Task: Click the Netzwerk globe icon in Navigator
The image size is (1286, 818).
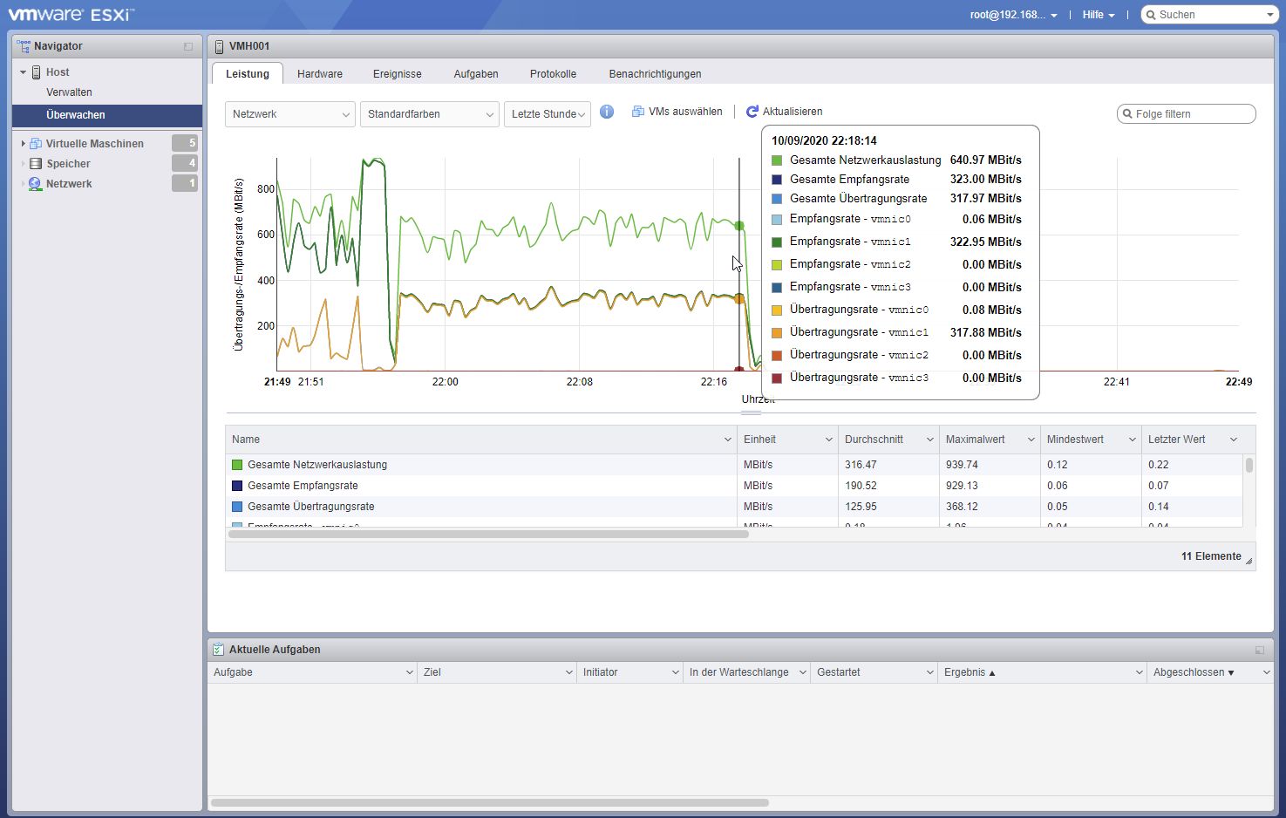Action: (36, 184)
